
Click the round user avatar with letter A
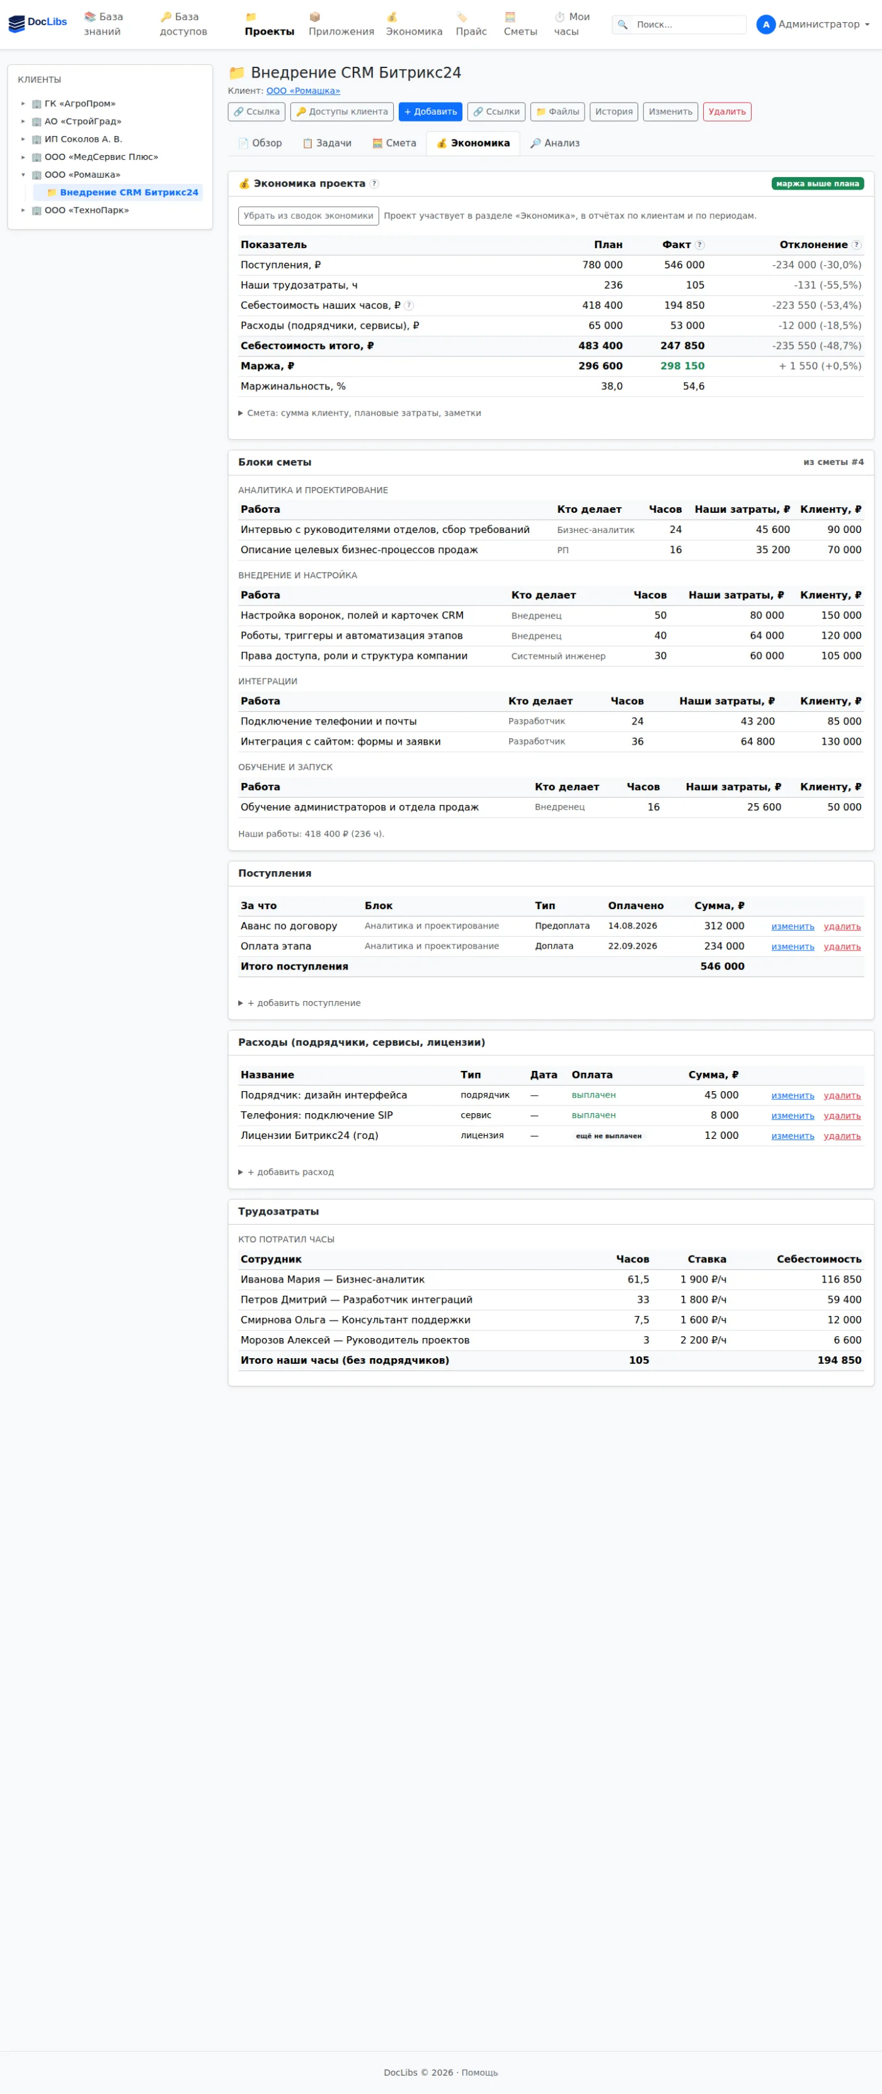point(765,25)
